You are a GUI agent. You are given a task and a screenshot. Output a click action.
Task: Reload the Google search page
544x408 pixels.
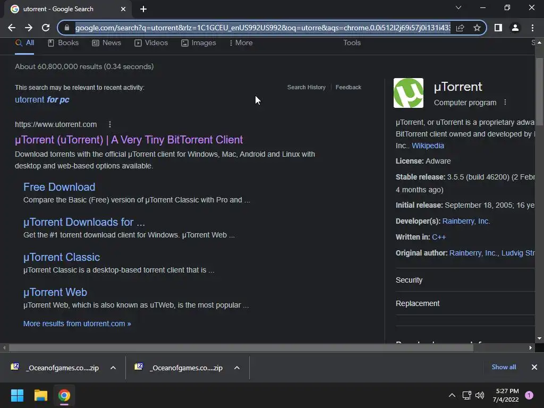[x=46, y=28]
